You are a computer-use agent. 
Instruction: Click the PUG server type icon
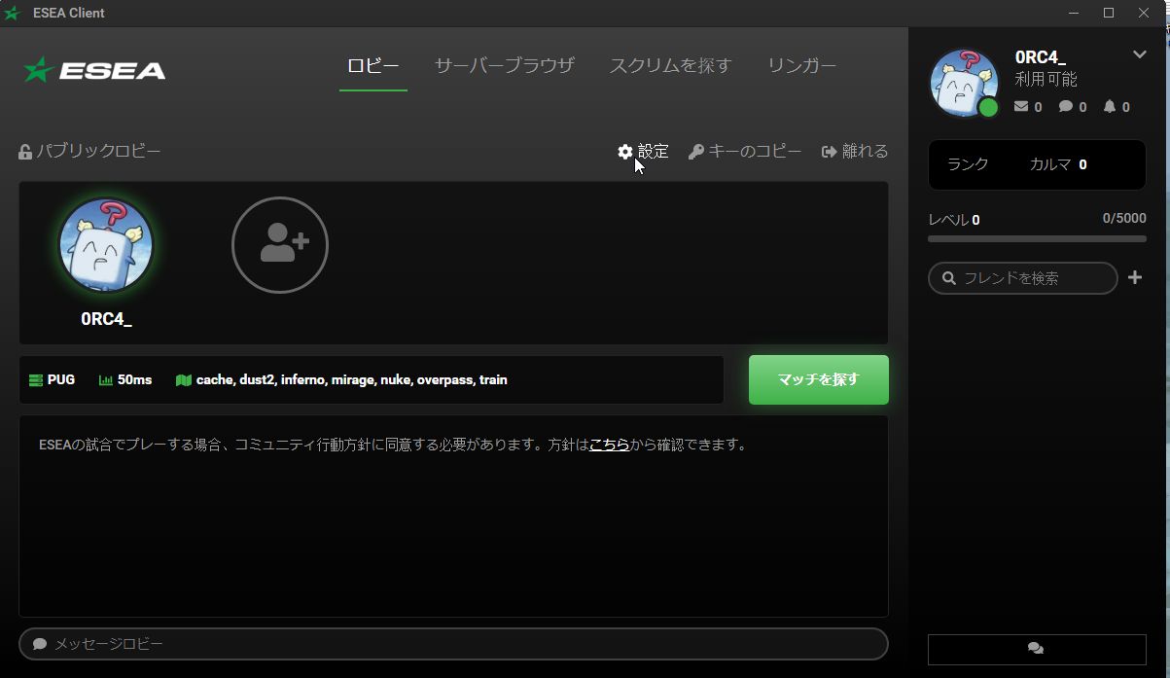[36, 380]
